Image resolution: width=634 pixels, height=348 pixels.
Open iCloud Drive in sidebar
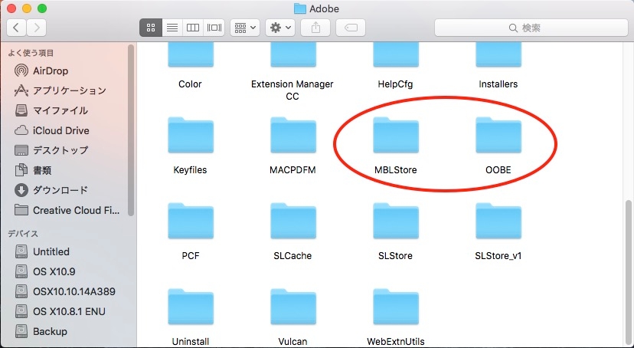(52, 131)
